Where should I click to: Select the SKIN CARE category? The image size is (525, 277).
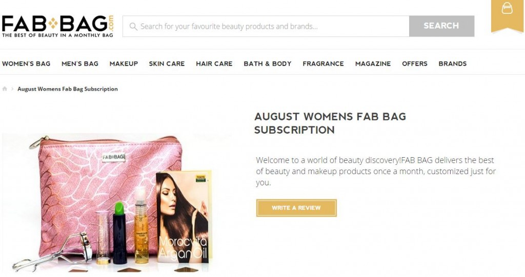(x=167, y=63)
